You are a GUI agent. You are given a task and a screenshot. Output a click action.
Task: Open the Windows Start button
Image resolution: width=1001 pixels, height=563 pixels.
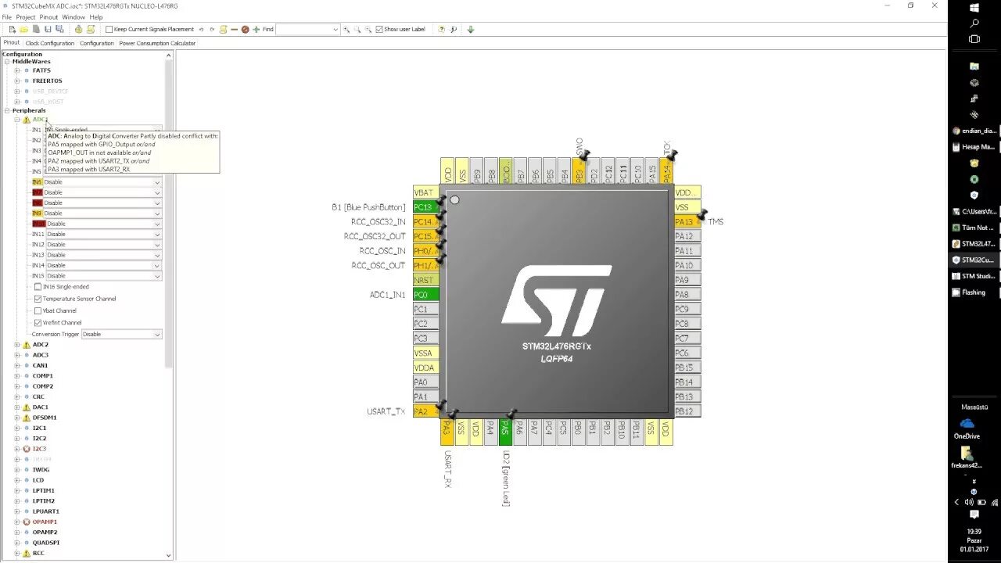974,7
